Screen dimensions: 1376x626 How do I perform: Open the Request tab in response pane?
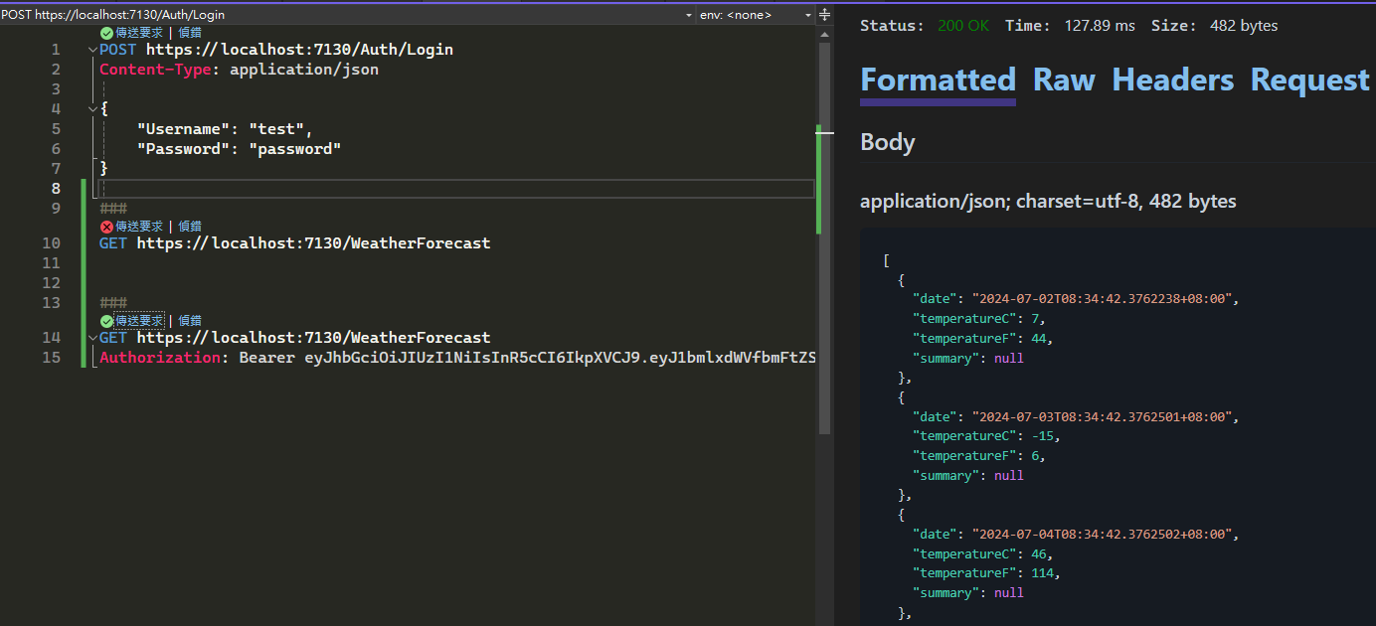click(x=1309, y=80)
